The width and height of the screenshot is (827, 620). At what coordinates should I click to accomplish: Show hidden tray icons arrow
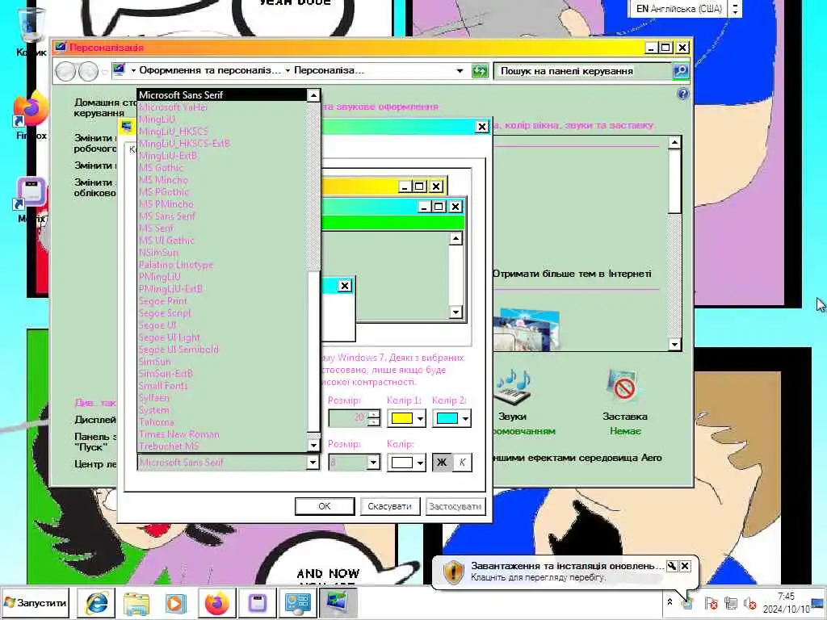coord(670,601)
